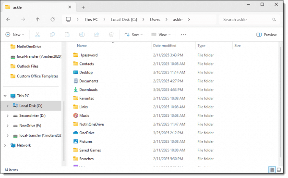Click the Delete trash can icon

[111, 35]
